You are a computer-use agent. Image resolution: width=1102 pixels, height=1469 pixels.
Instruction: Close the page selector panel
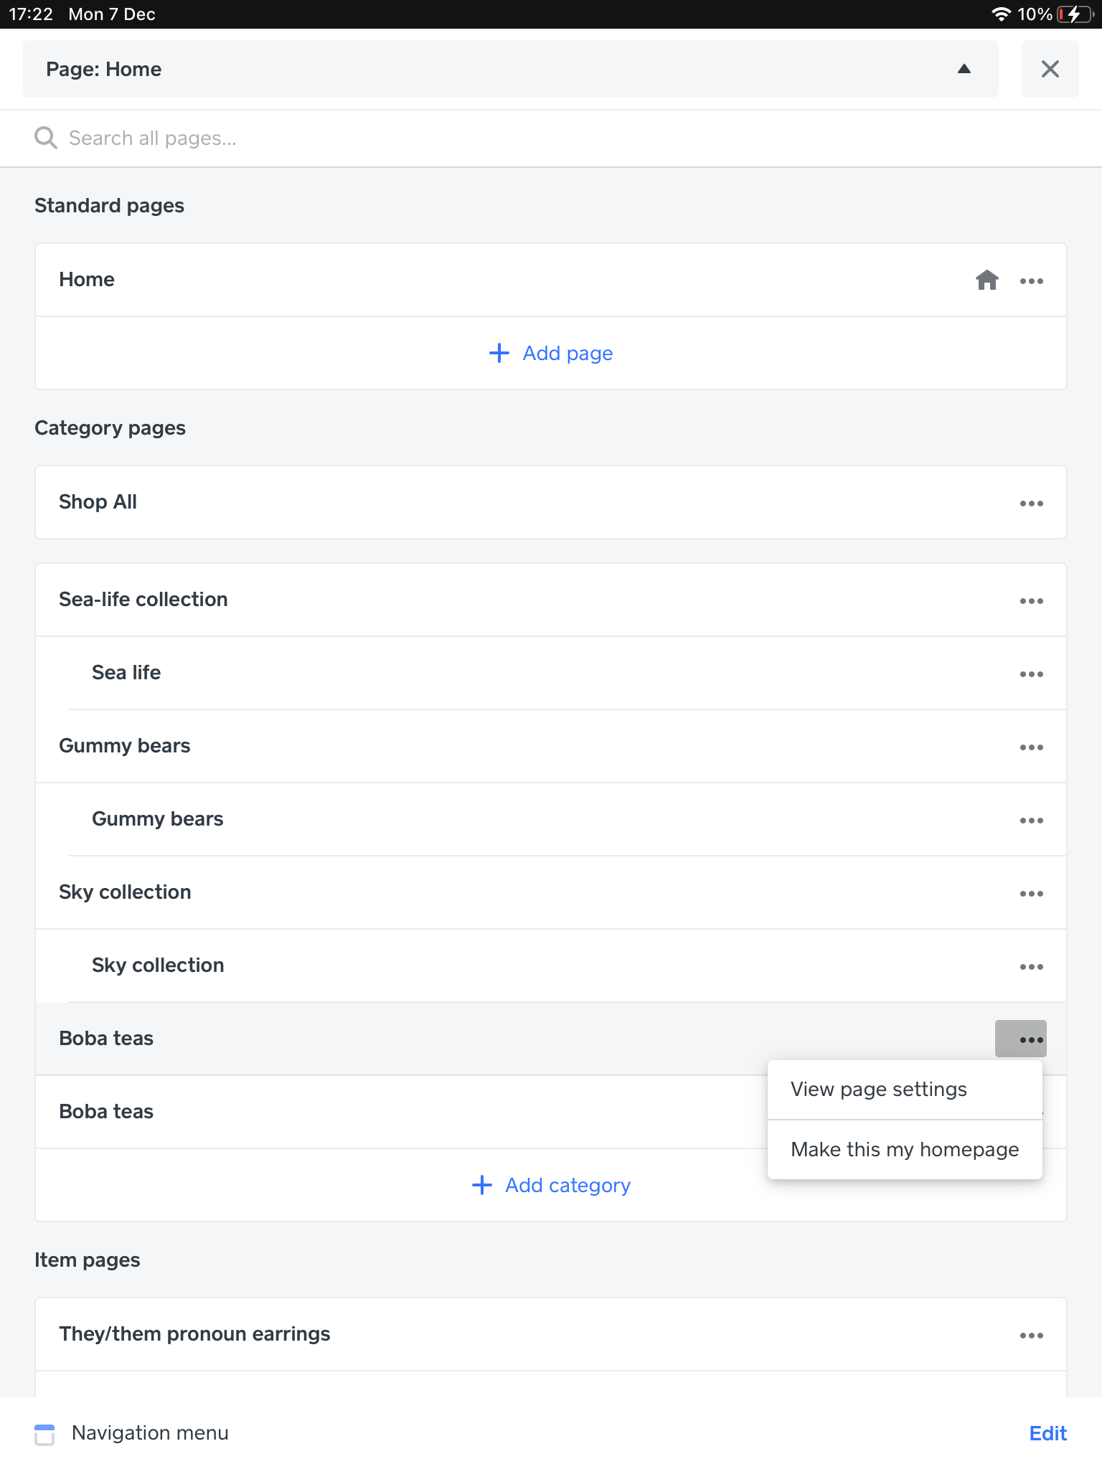1050,69
